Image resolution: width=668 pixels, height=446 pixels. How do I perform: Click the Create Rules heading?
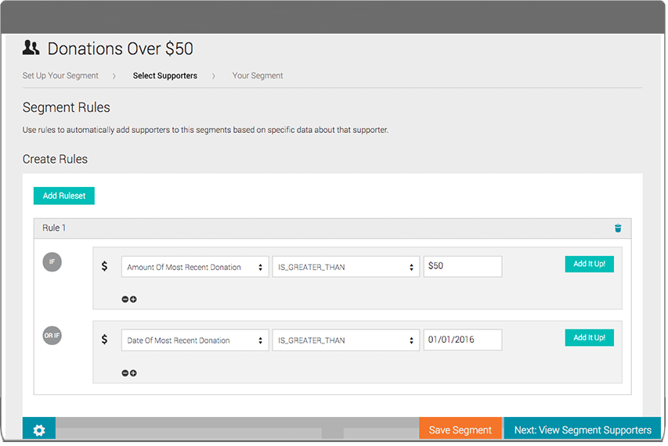[55, 159]
